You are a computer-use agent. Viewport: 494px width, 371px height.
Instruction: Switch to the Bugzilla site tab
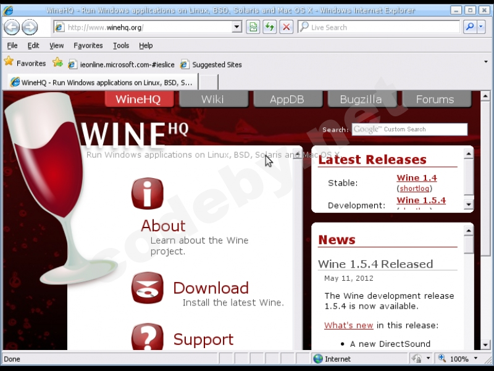362,99
